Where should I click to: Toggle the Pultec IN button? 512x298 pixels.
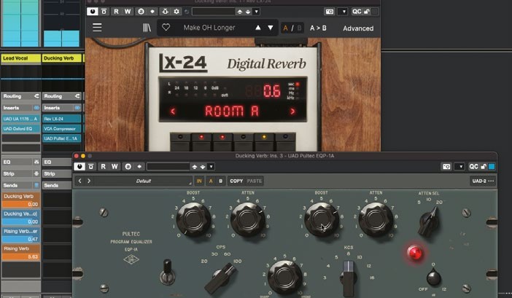199,181
